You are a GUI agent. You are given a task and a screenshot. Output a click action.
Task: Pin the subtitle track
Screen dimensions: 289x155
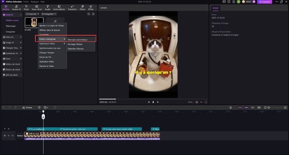(x=5, y=129)
